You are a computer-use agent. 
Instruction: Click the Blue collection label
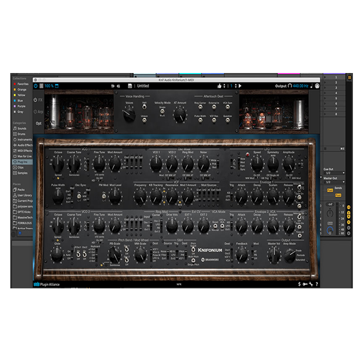tap(20, 101)
